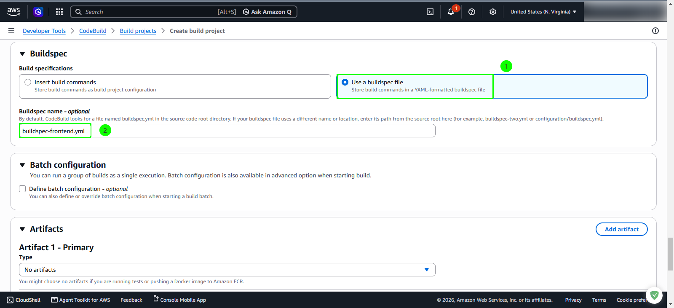674x308 pixels.
Task: Click the Create build project breadcrumb text
Action: (x=197, y=31)
